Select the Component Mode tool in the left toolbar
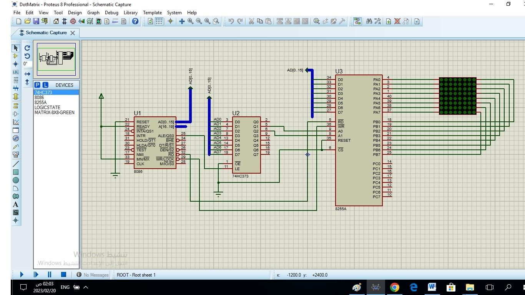The height and width of the screenshot is (295, 525). coord(16,56)
